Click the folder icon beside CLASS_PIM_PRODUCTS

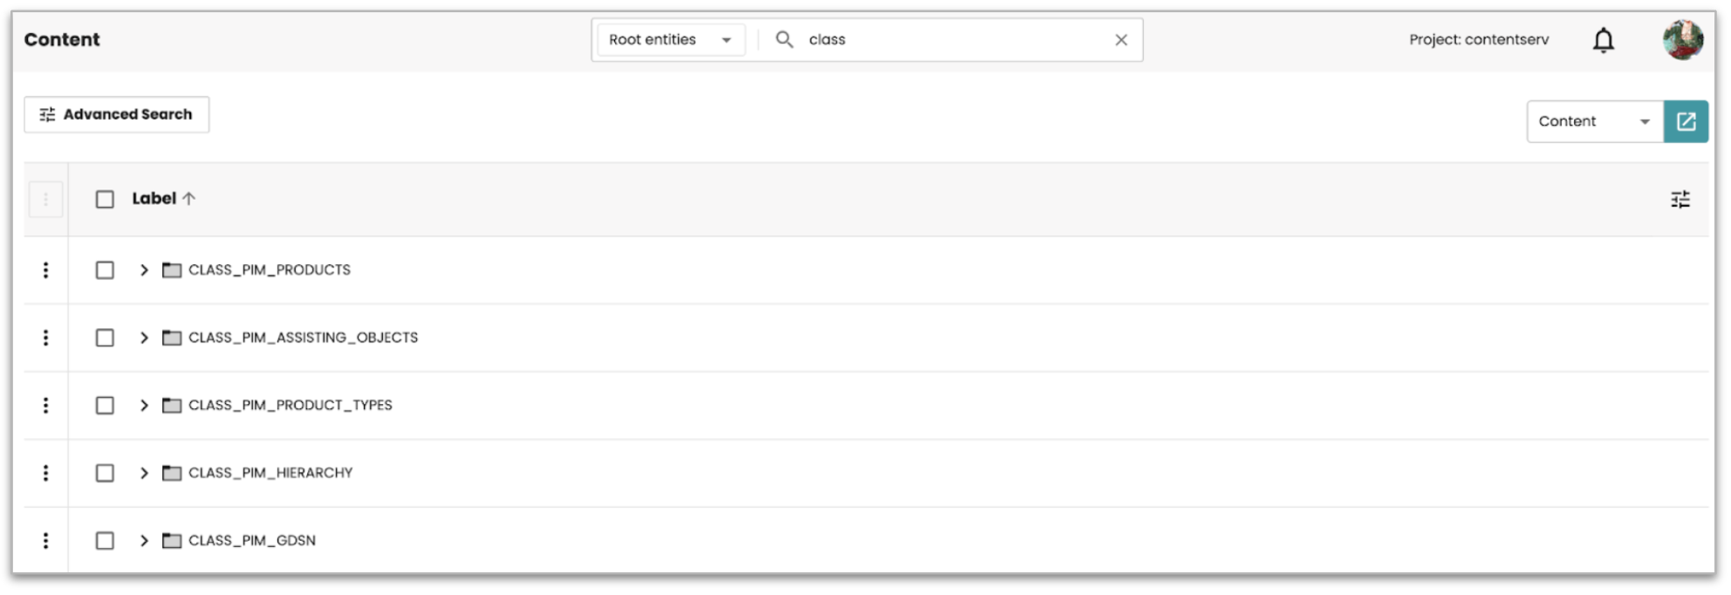[x=173, y=270]
